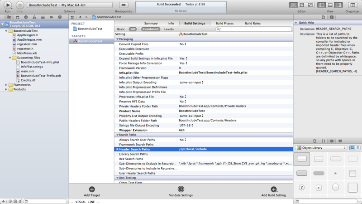
Task: Show the Code Snippet library
Action: (323, 141)
